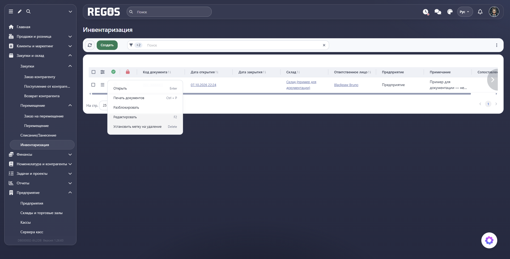Click the pencil edit icon in the sidebar header

(x=20, y=11)
